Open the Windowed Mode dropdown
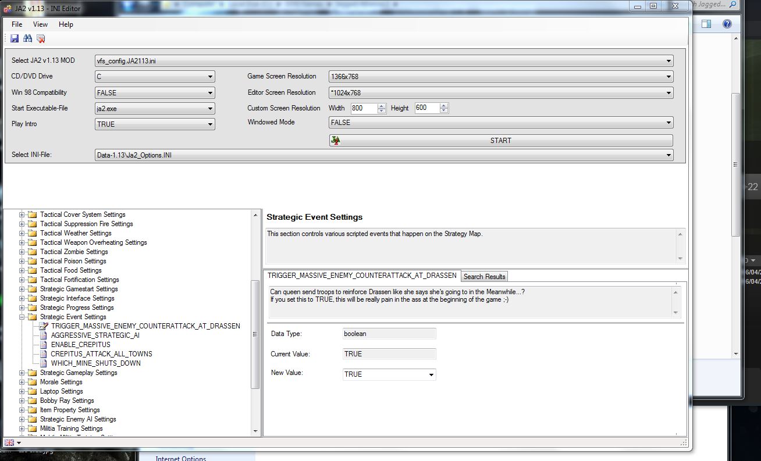 (x=668, y=123)
